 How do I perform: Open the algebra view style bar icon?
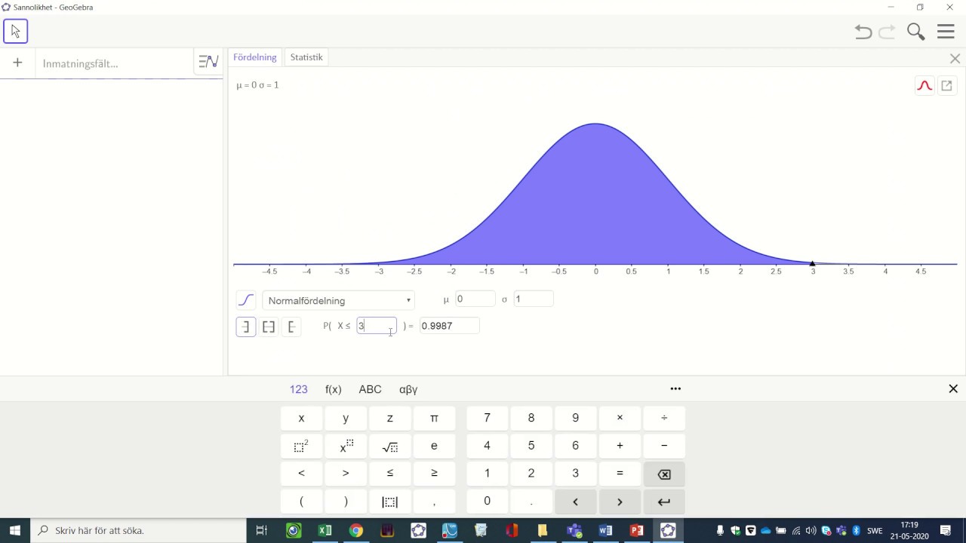click(x=208, y=62)
